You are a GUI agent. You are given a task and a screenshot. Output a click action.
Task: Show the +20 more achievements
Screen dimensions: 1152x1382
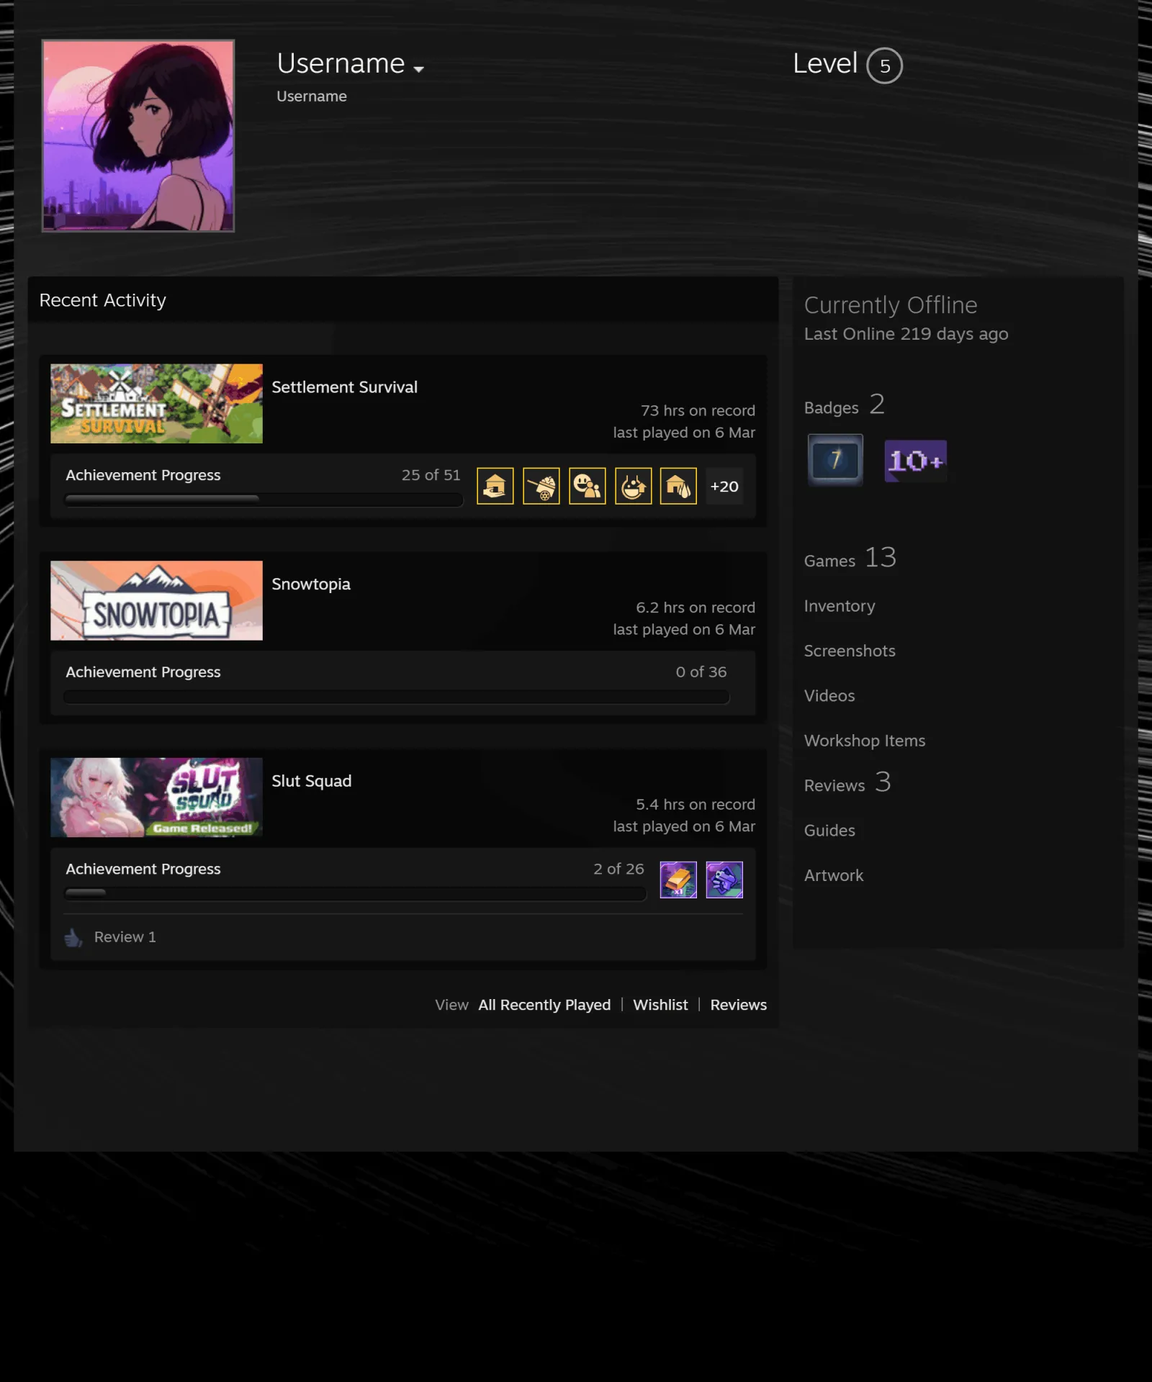coord(724,486)
